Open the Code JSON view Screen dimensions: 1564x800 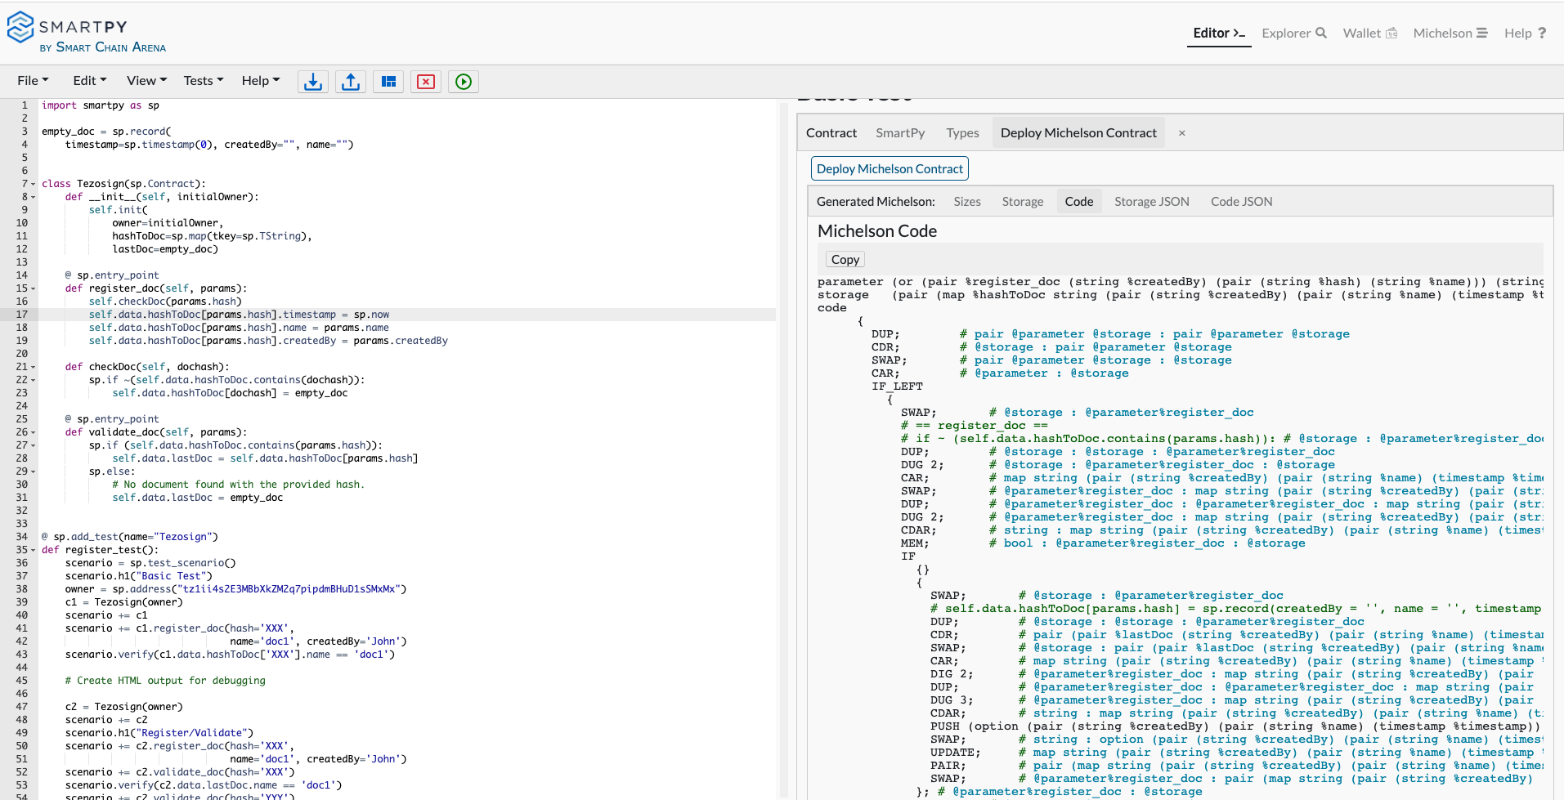(1242, 202)
